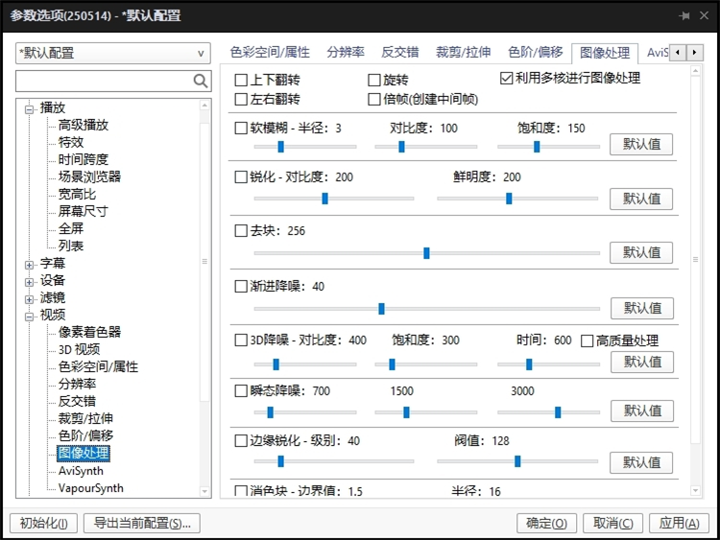Select 3D 视频 in tree
Viewport: 720px width, 540px height.
pyautogui.click(x=79, y=349)
